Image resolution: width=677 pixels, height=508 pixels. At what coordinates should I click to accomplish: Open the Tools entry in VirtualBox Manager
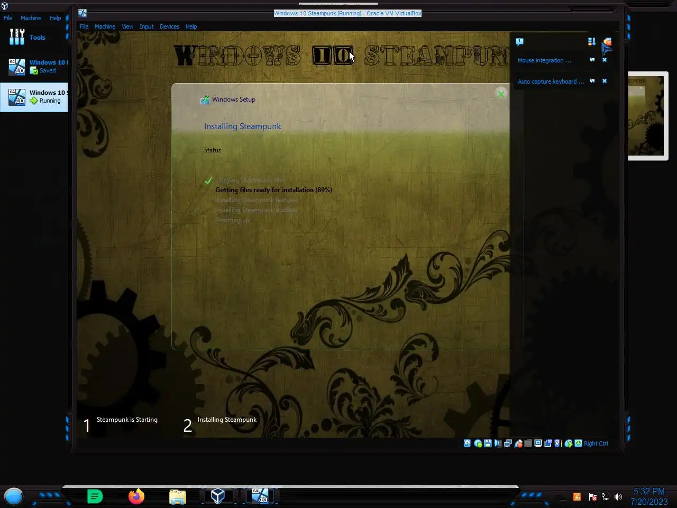[x=34, y=37]
